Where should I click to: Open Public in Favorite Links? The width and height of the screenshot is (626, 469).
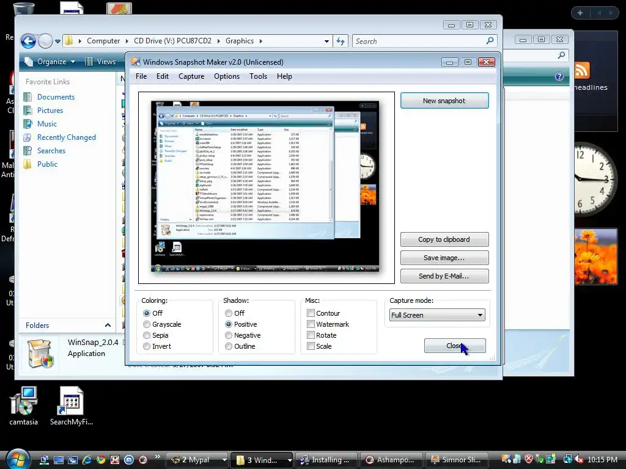point(47,164)
